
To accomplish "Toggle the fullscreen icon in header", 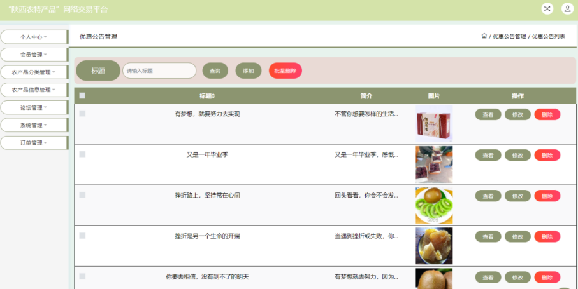I will click(547, 9).
